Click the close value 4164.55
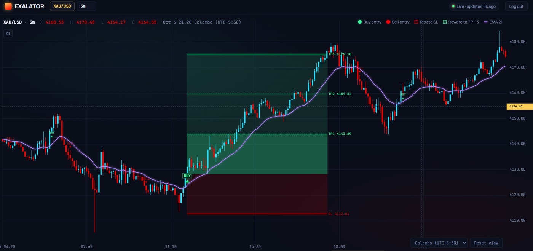Image resolution: width=533 pixels, height=251 pixels. point(147,22)
